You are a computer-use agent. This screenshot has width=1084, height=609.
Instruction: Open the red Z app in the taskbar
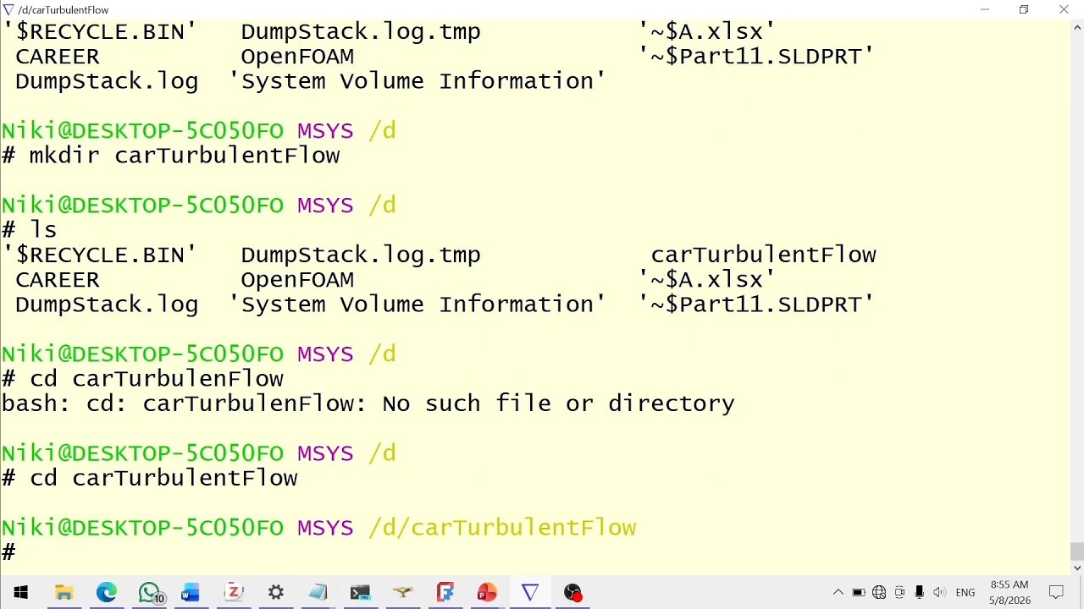233,592
